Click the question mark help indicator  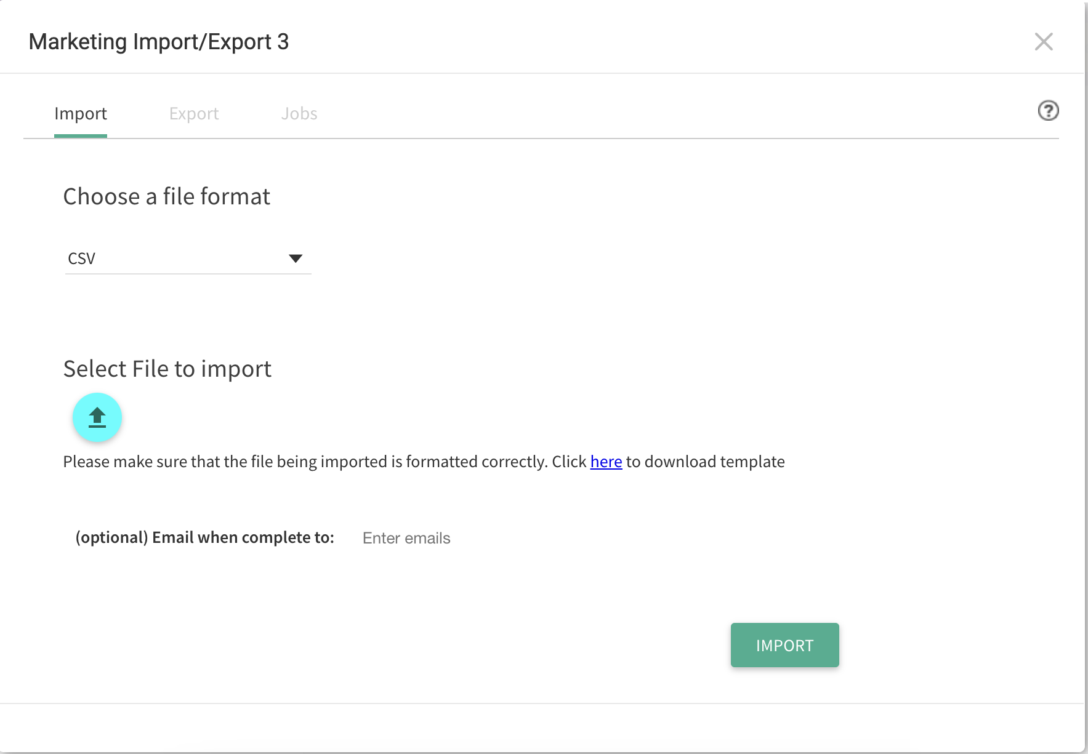pyautogui.click(x=1048, y=111)
